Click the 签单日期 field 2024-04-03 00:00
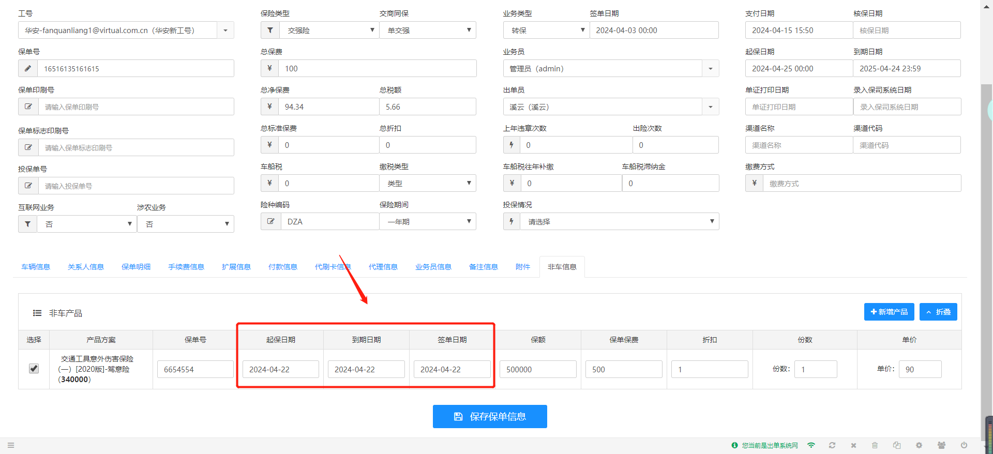Image resolution: width=993 pixels, height=454 pixels. pyautogui.click(x=654, y=30)
